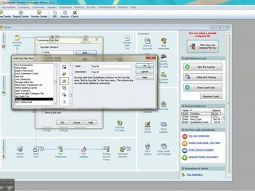
Task: Open Enter Time icon
Action: click(36, 152)
